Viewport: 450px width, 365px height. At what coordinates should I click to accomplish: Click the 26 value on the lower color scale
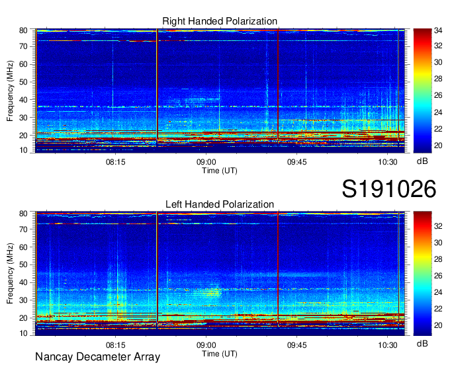(x=438, y=276)
